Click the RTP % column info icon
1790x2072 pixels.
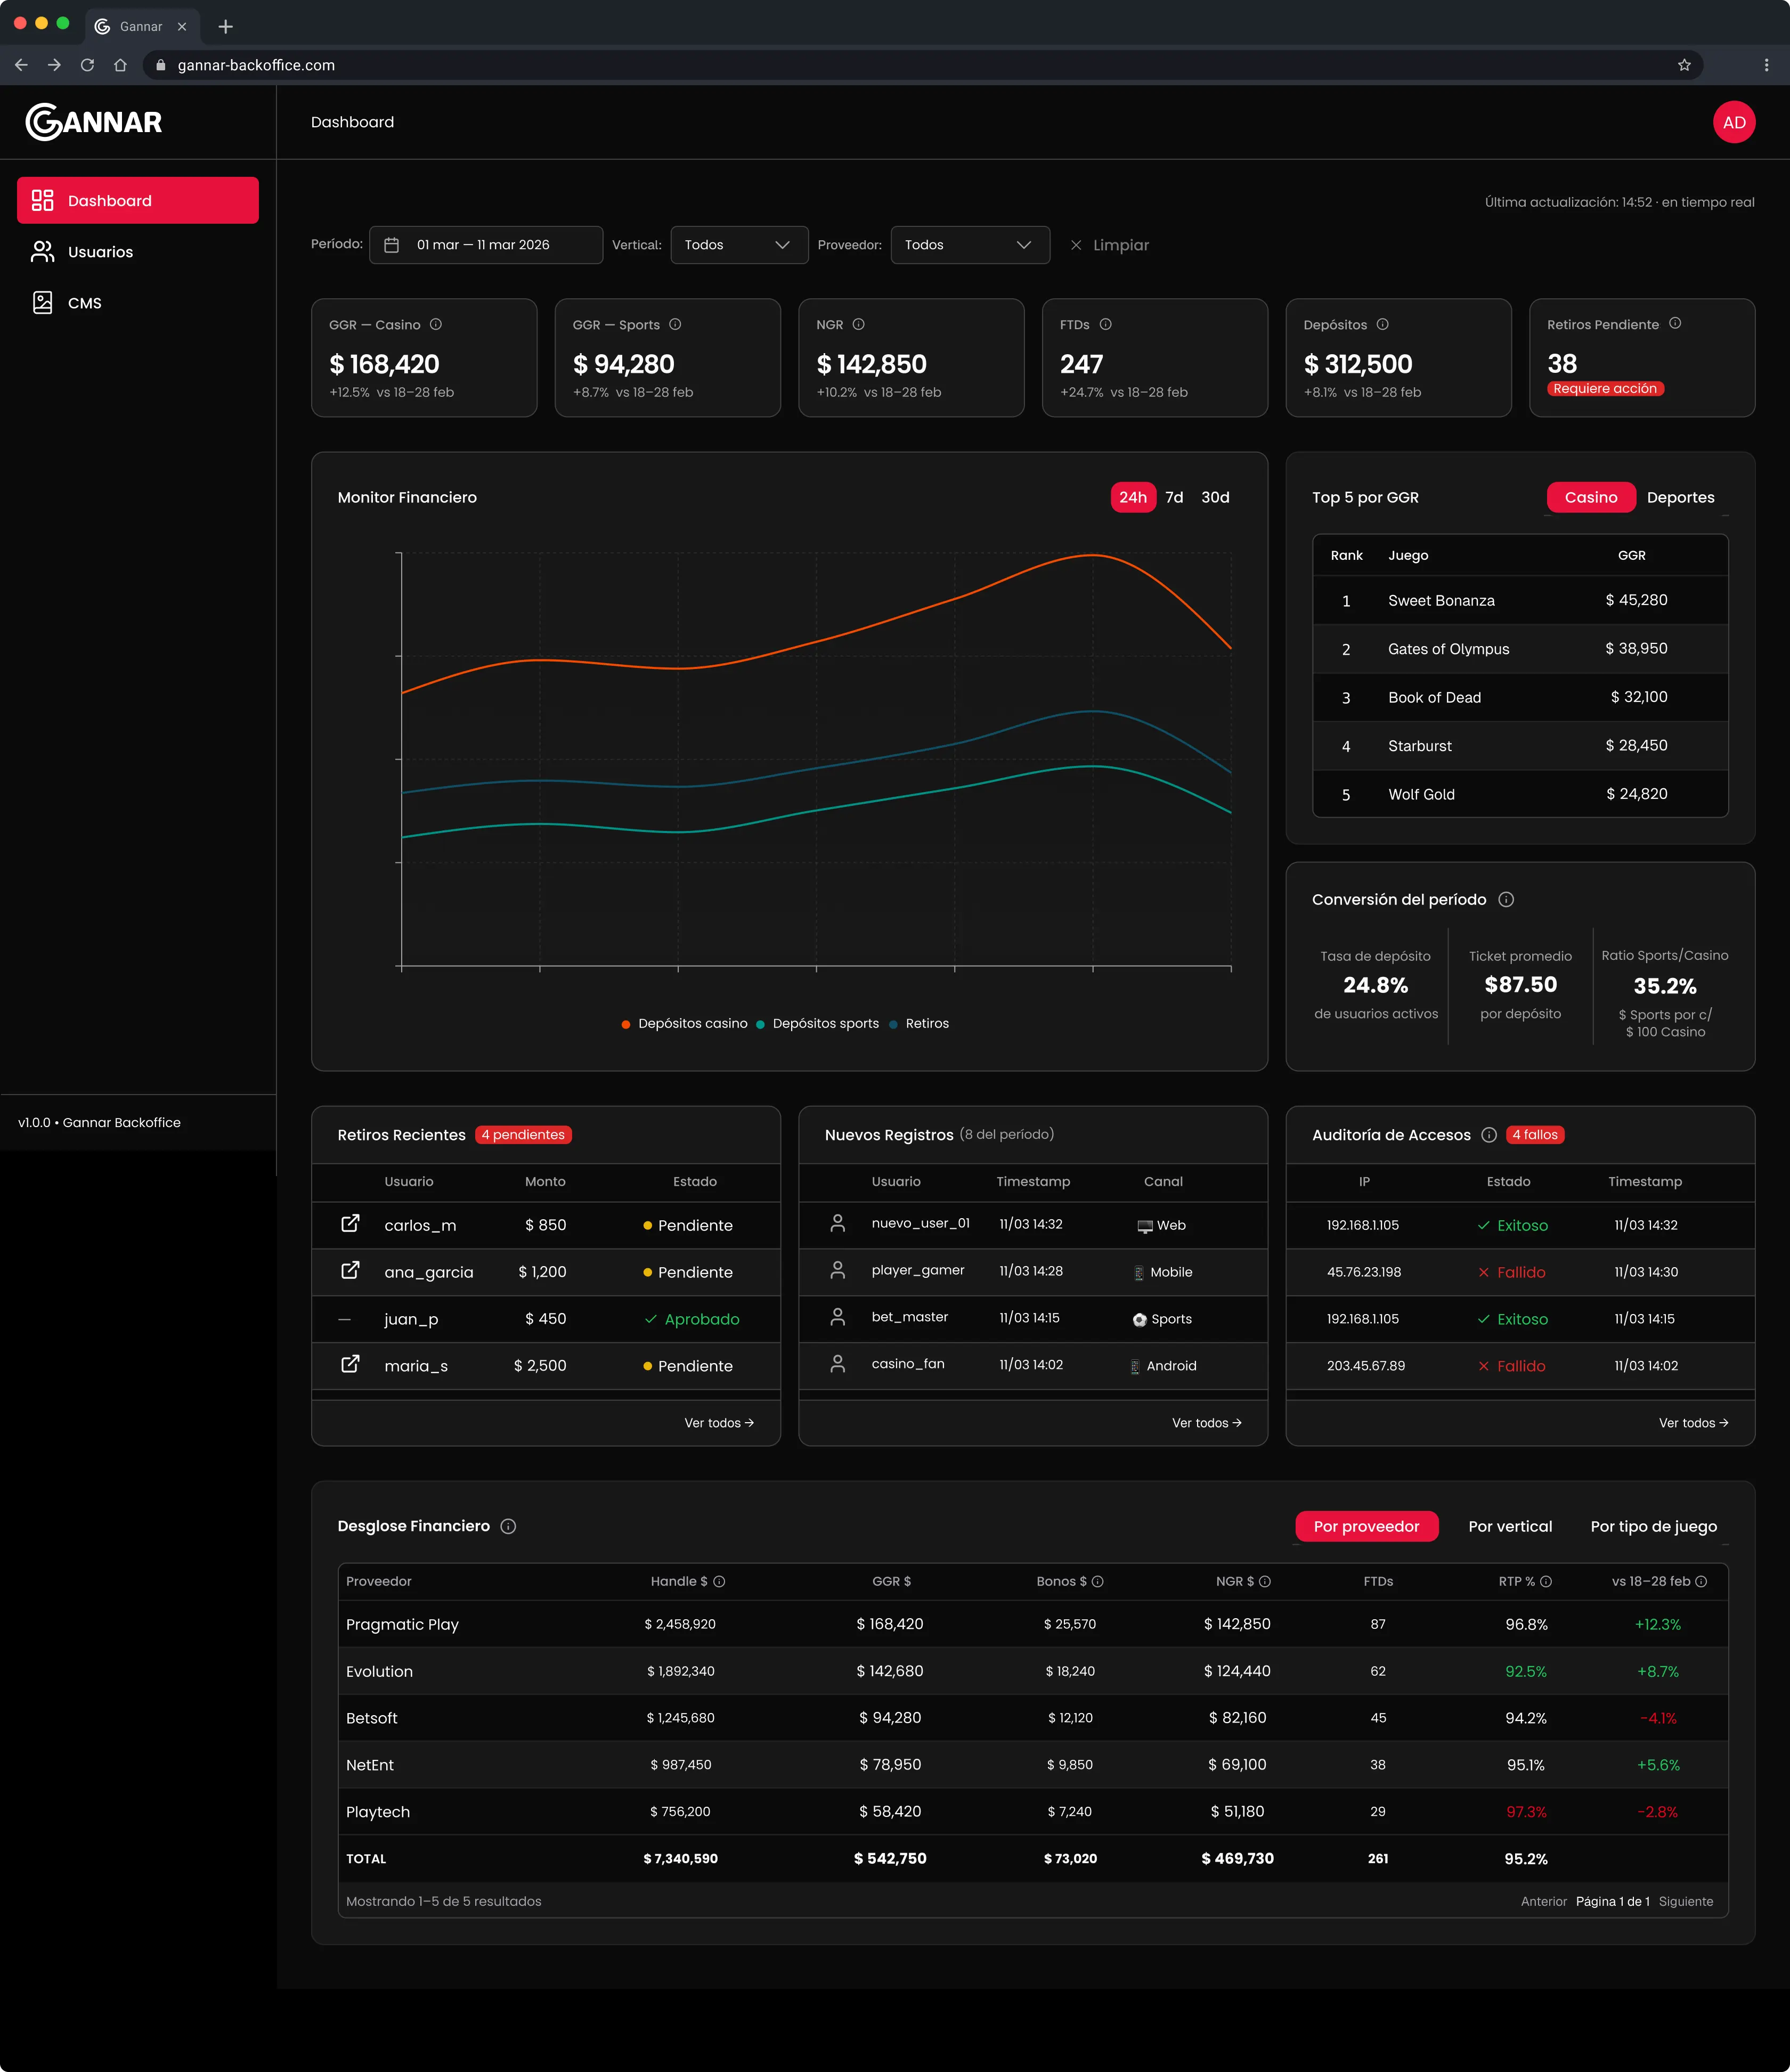pyautogui.click(x=1545, y=1581)
